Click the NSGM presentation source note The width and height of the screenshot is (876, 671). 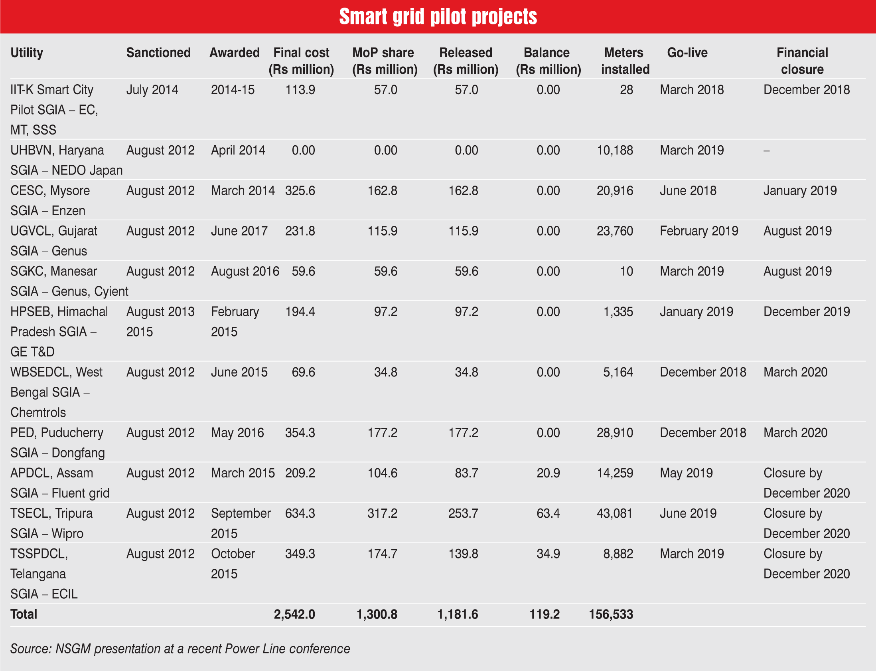pos(180,649)
